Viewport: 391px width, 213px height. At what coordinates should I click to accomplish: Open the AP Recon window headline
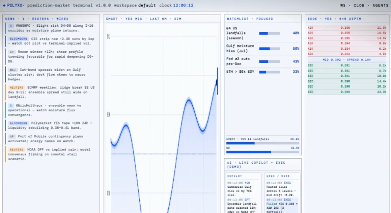point(51,57)
